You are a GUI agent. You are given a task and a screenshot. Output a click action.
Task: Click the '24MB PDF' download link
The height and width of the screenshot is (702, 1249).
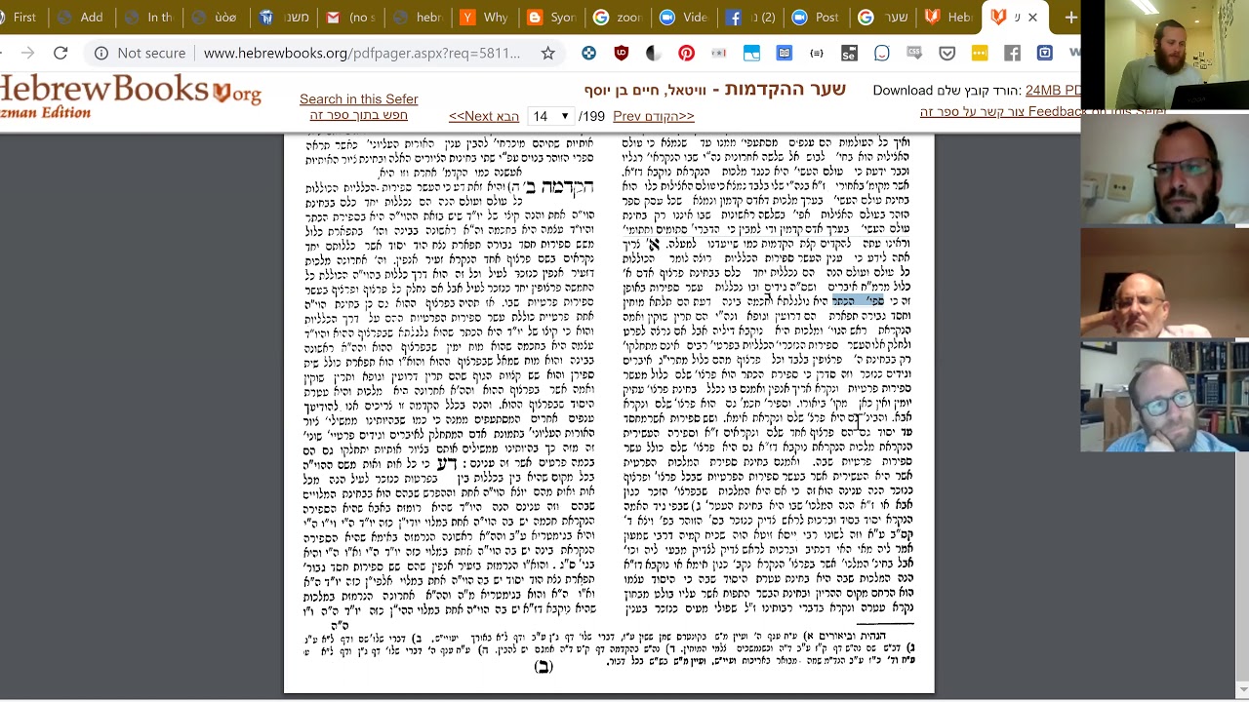coord(1053,91)
